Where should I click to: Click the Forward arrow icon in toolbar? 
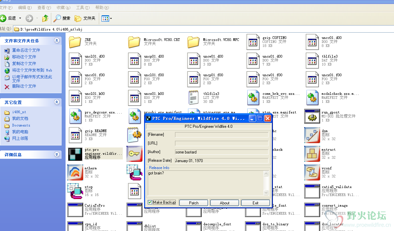click(x=29, y=18)
